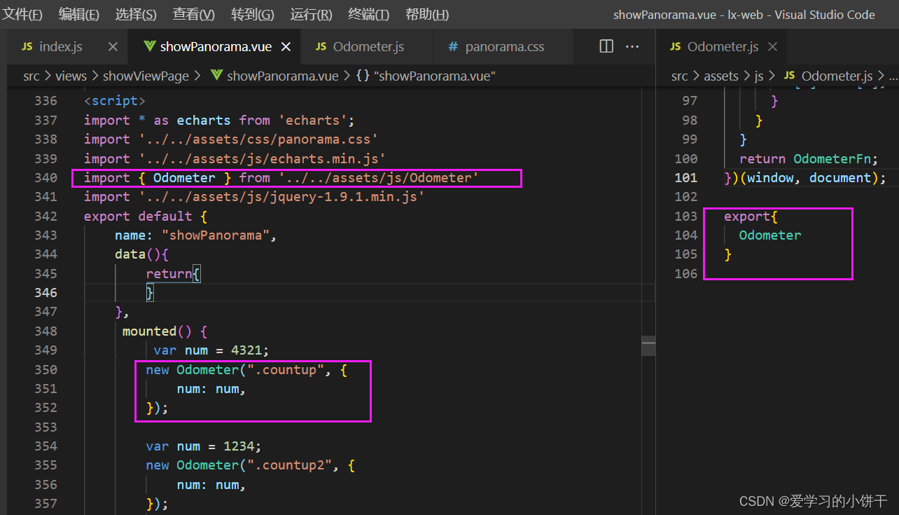Close the showPanorama.vue tab
This screenshot has width=899, height=515.
(286, 47)
